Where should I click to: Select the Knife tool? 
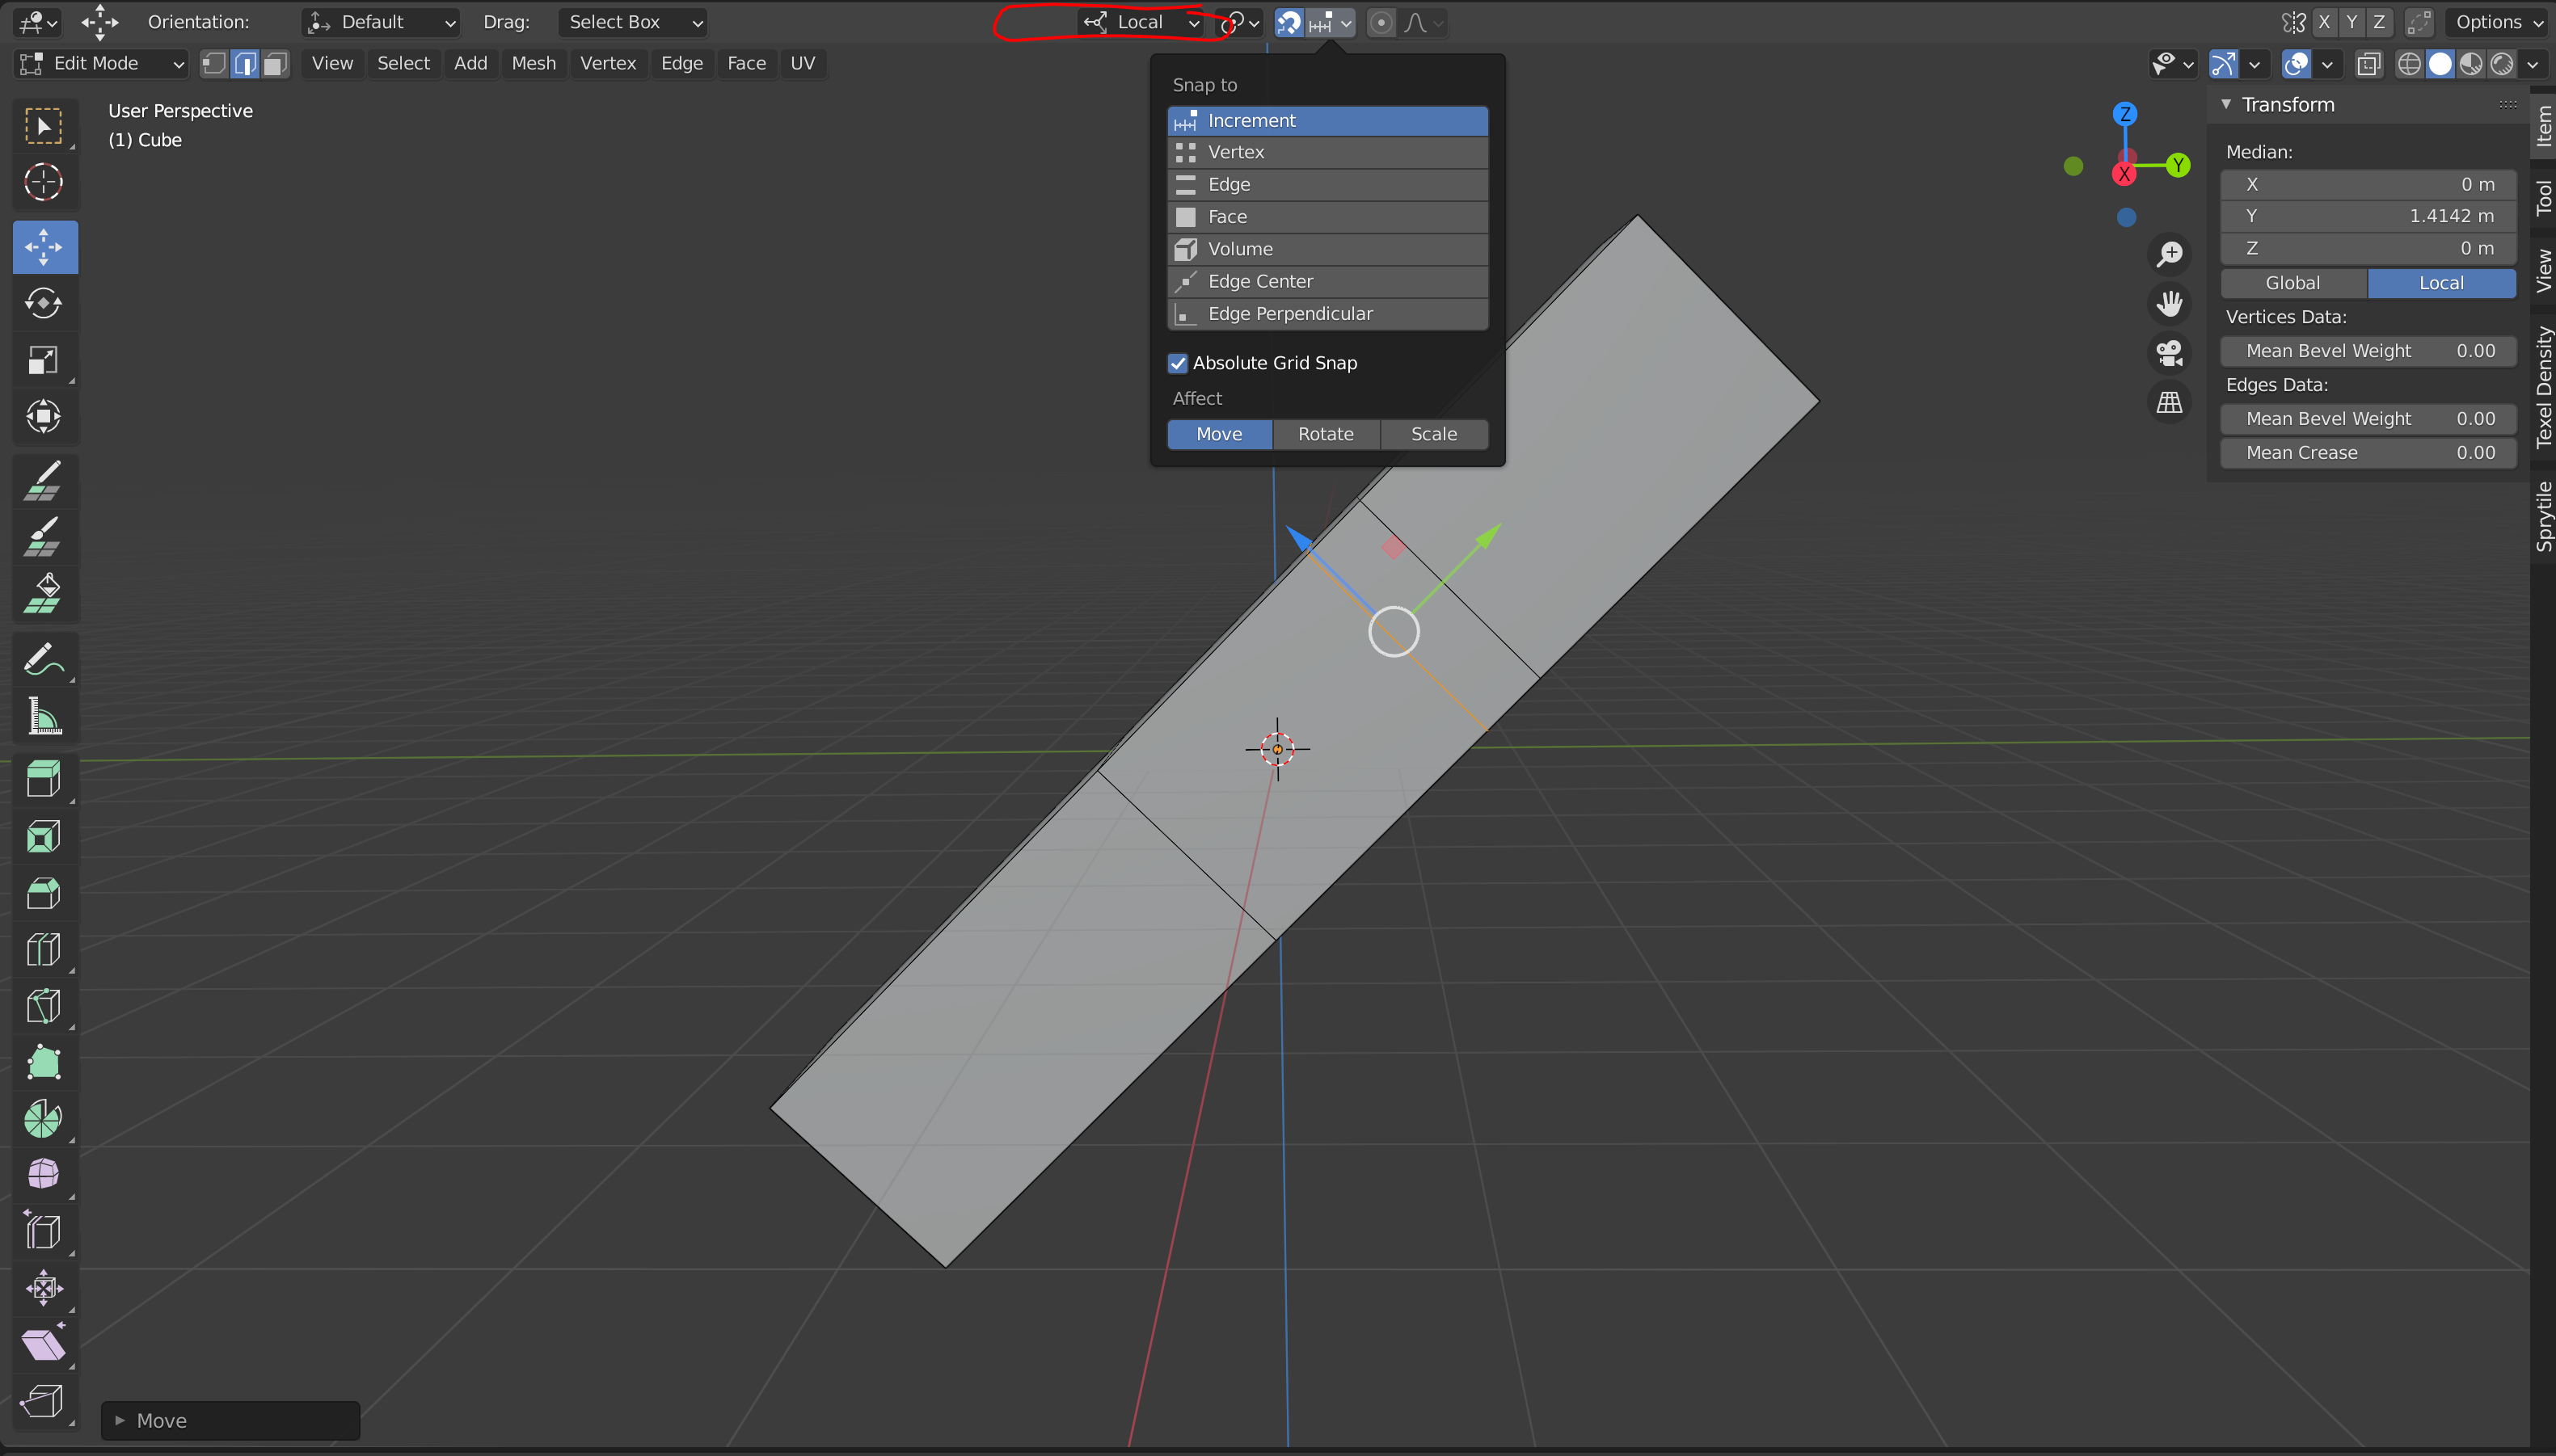coord(43,1005)
